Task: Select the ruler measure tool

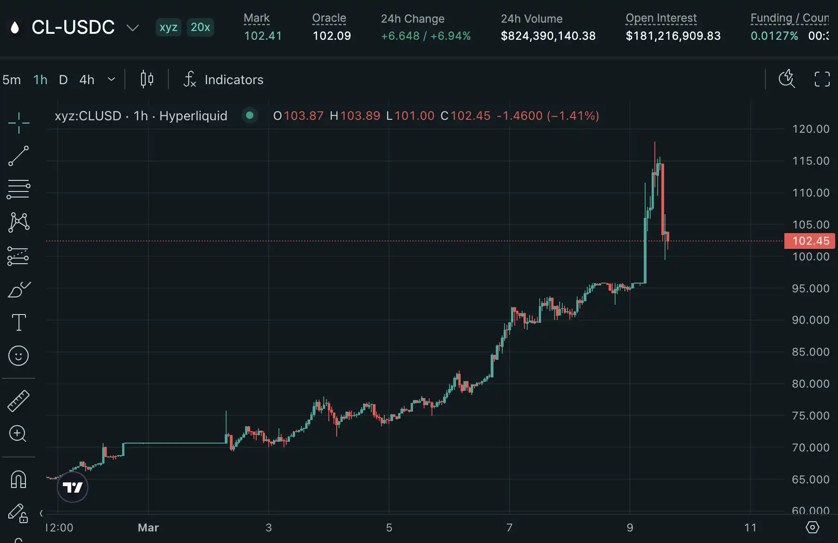Action: tap(18, 401)
